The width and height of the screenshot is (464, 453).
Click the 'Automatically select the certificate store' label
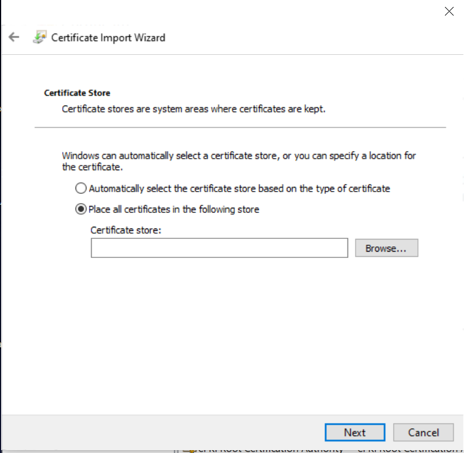240,188
